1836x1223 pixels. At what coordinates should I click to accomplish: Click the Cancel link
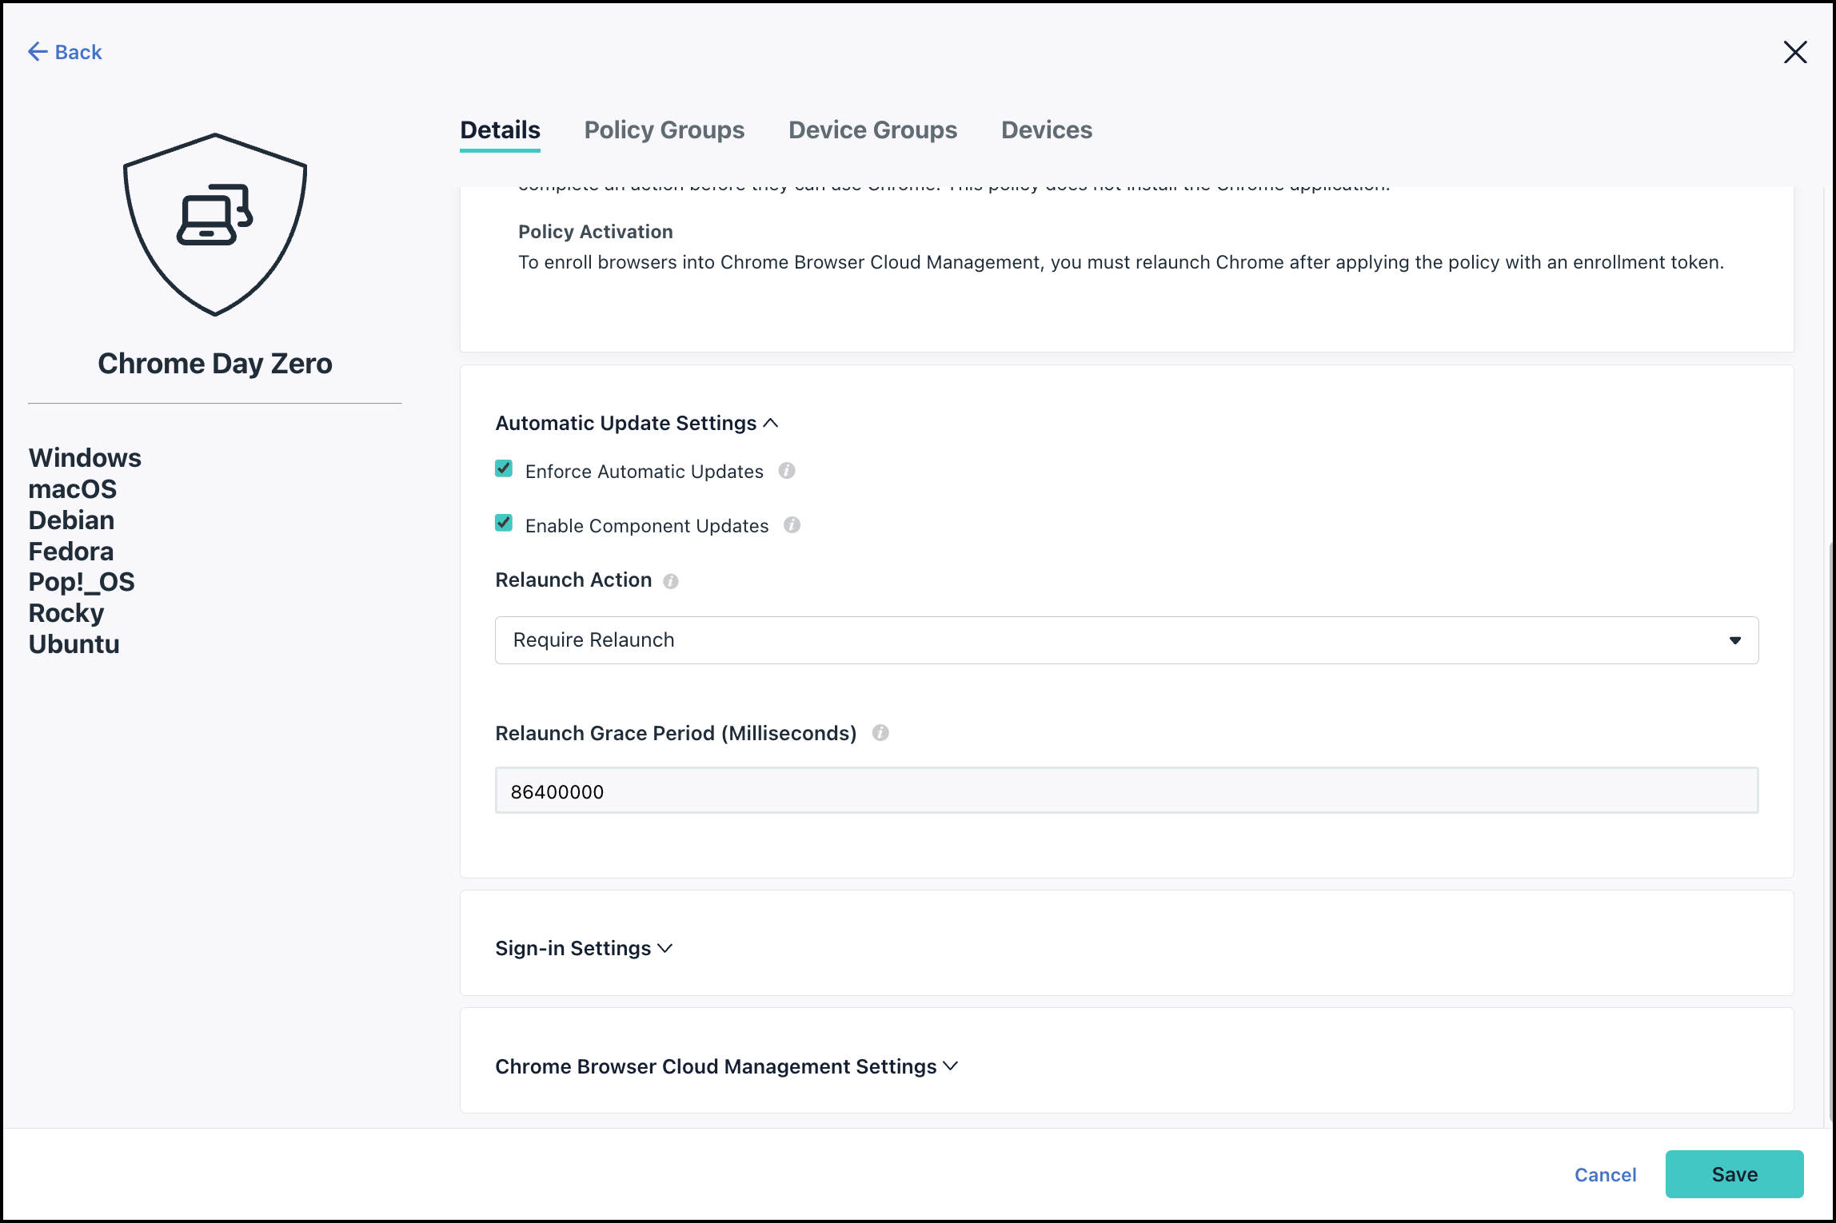(x=1605, y=1174)
